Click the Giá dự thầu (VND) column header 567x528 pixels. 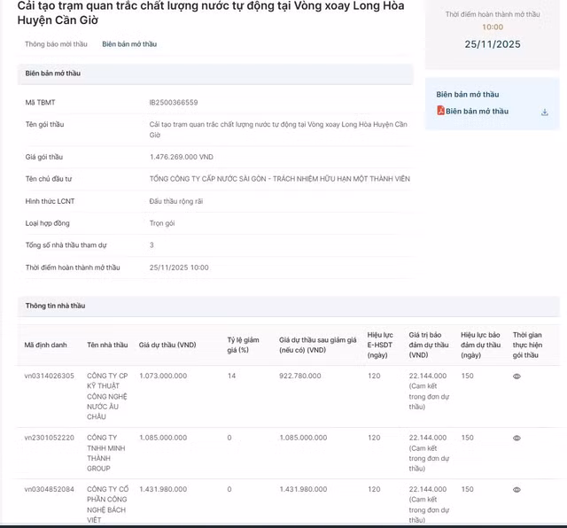(x=167, y=345)
